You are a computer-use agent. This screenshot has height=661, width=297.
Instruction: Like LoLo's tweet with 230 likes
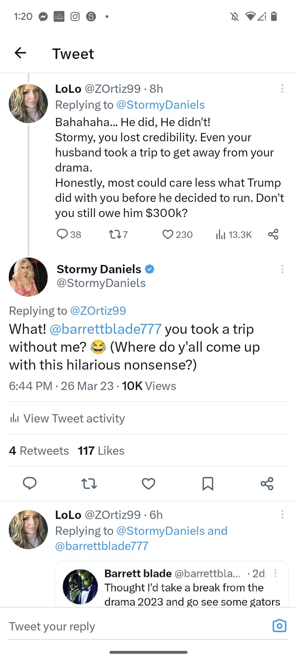[168, 234]
